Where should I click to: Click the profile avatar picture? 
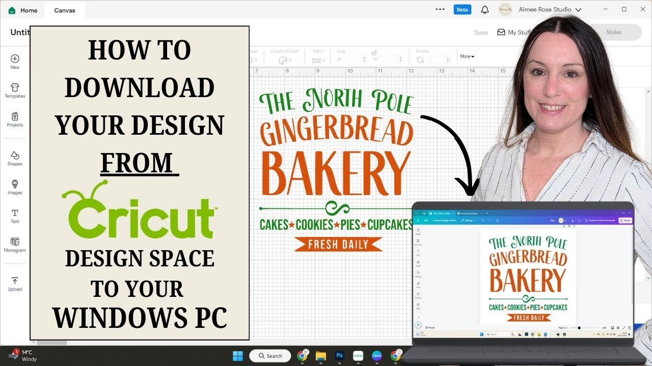coord(505,10)
